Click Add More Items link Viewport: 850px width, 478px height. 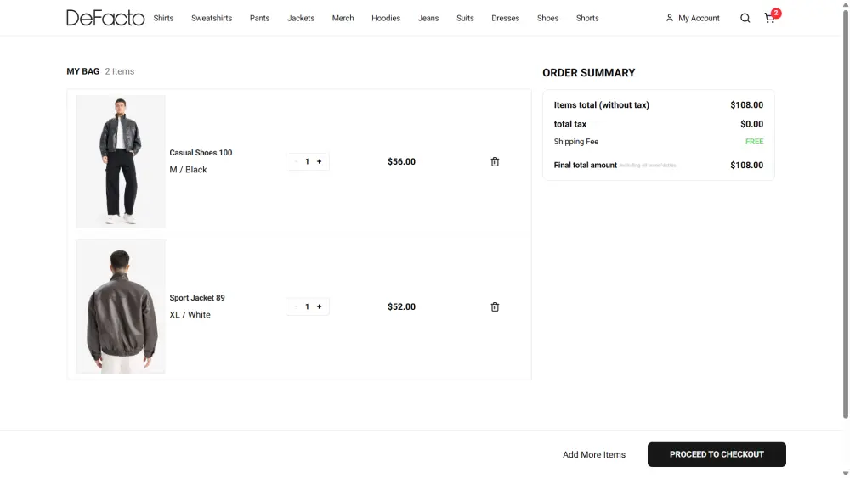[594, 455]
